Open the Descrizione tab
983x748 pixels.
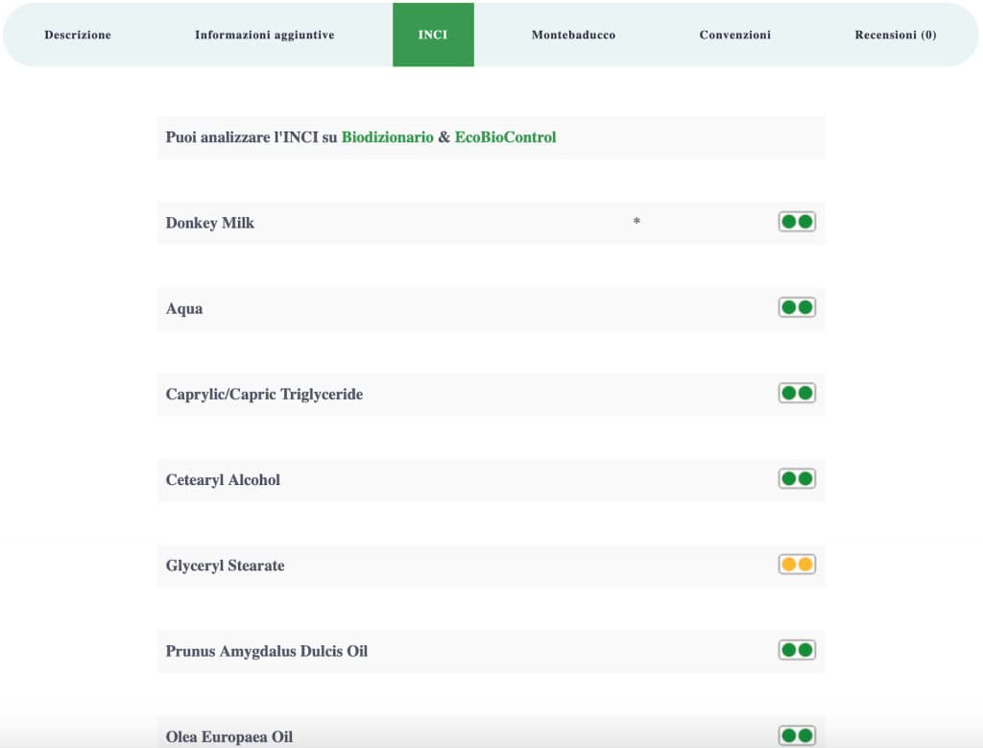click(x=78, y=36)
